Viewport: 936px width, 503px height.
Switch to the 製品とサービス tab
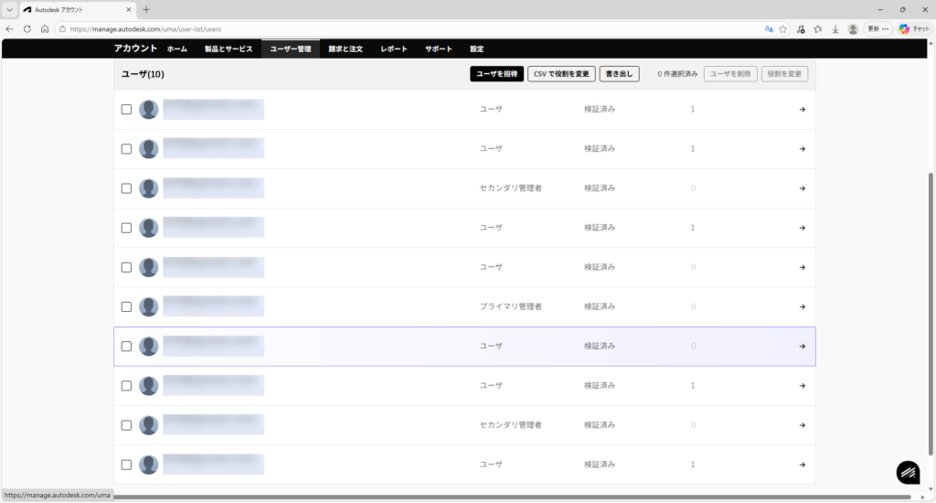[229, 48]
